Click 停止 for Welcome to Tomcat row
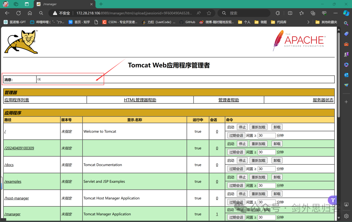Viewport: 352px width, 222px height. [x=242, y=127]
